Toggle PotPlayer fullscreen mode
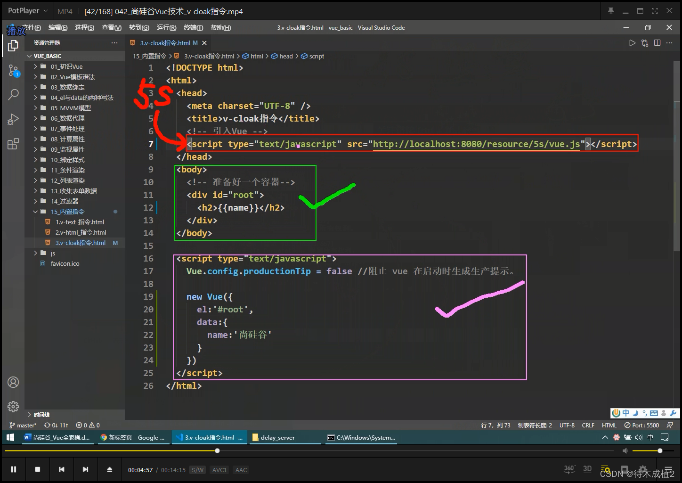682x483 pixels. pyautogui.click(x=655, y=11)
